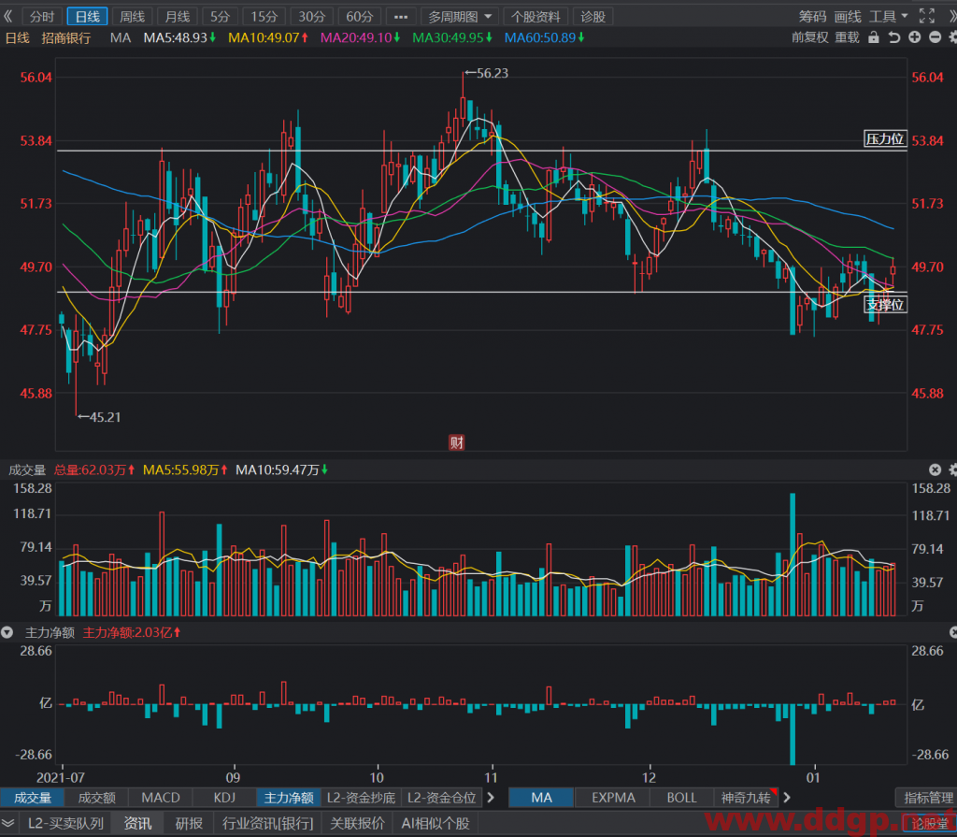Select the 神奇九转 indicator tab
This screenshot has height=837, width=957.
746,798
